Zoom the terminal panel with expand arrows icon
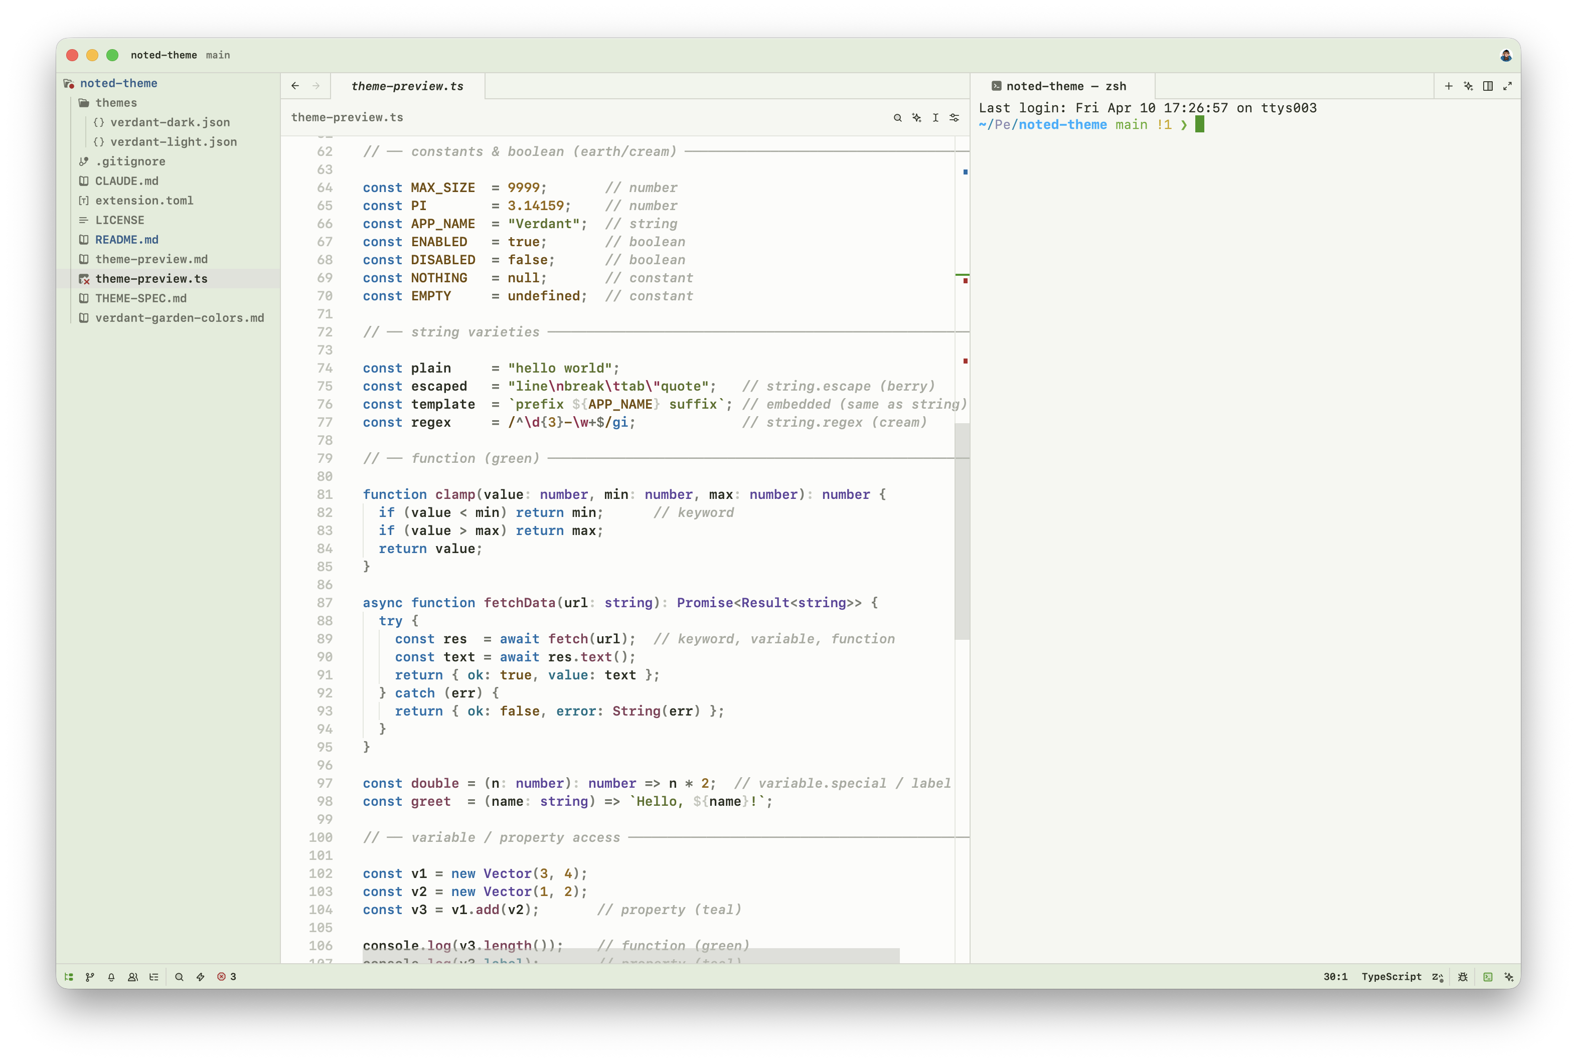 click(x=1507, y=85)
